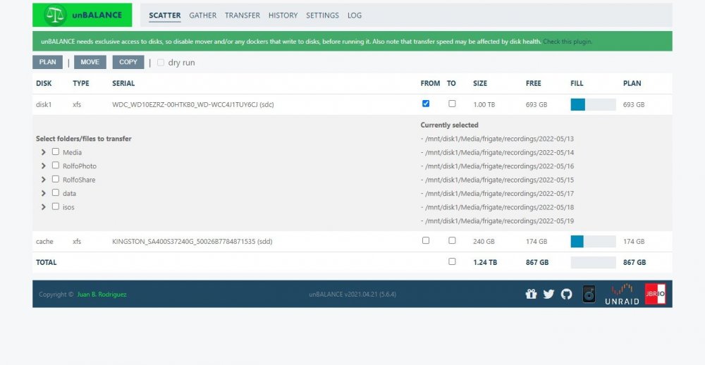Click the disk1 serial WDC_WD10EZRZ text
705x365 pixels.
pyautogui.click(x=193, y=105)
